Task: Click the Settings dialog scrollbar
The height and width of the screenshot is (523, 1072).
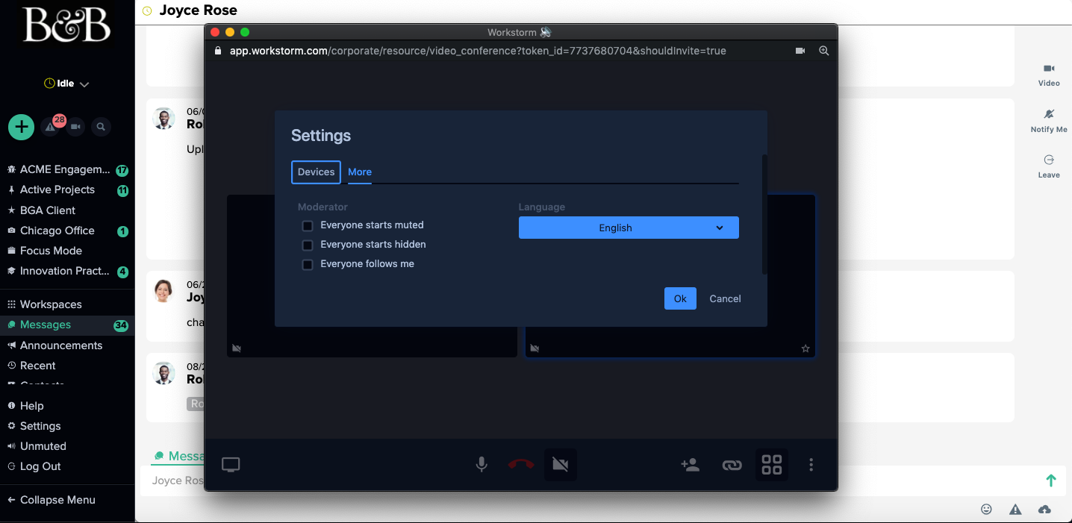Action: 764,214
